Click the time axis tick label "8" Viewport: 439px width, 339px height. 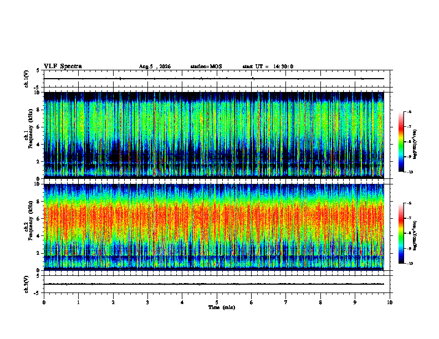pyautogui.click(x=320, y=302)
